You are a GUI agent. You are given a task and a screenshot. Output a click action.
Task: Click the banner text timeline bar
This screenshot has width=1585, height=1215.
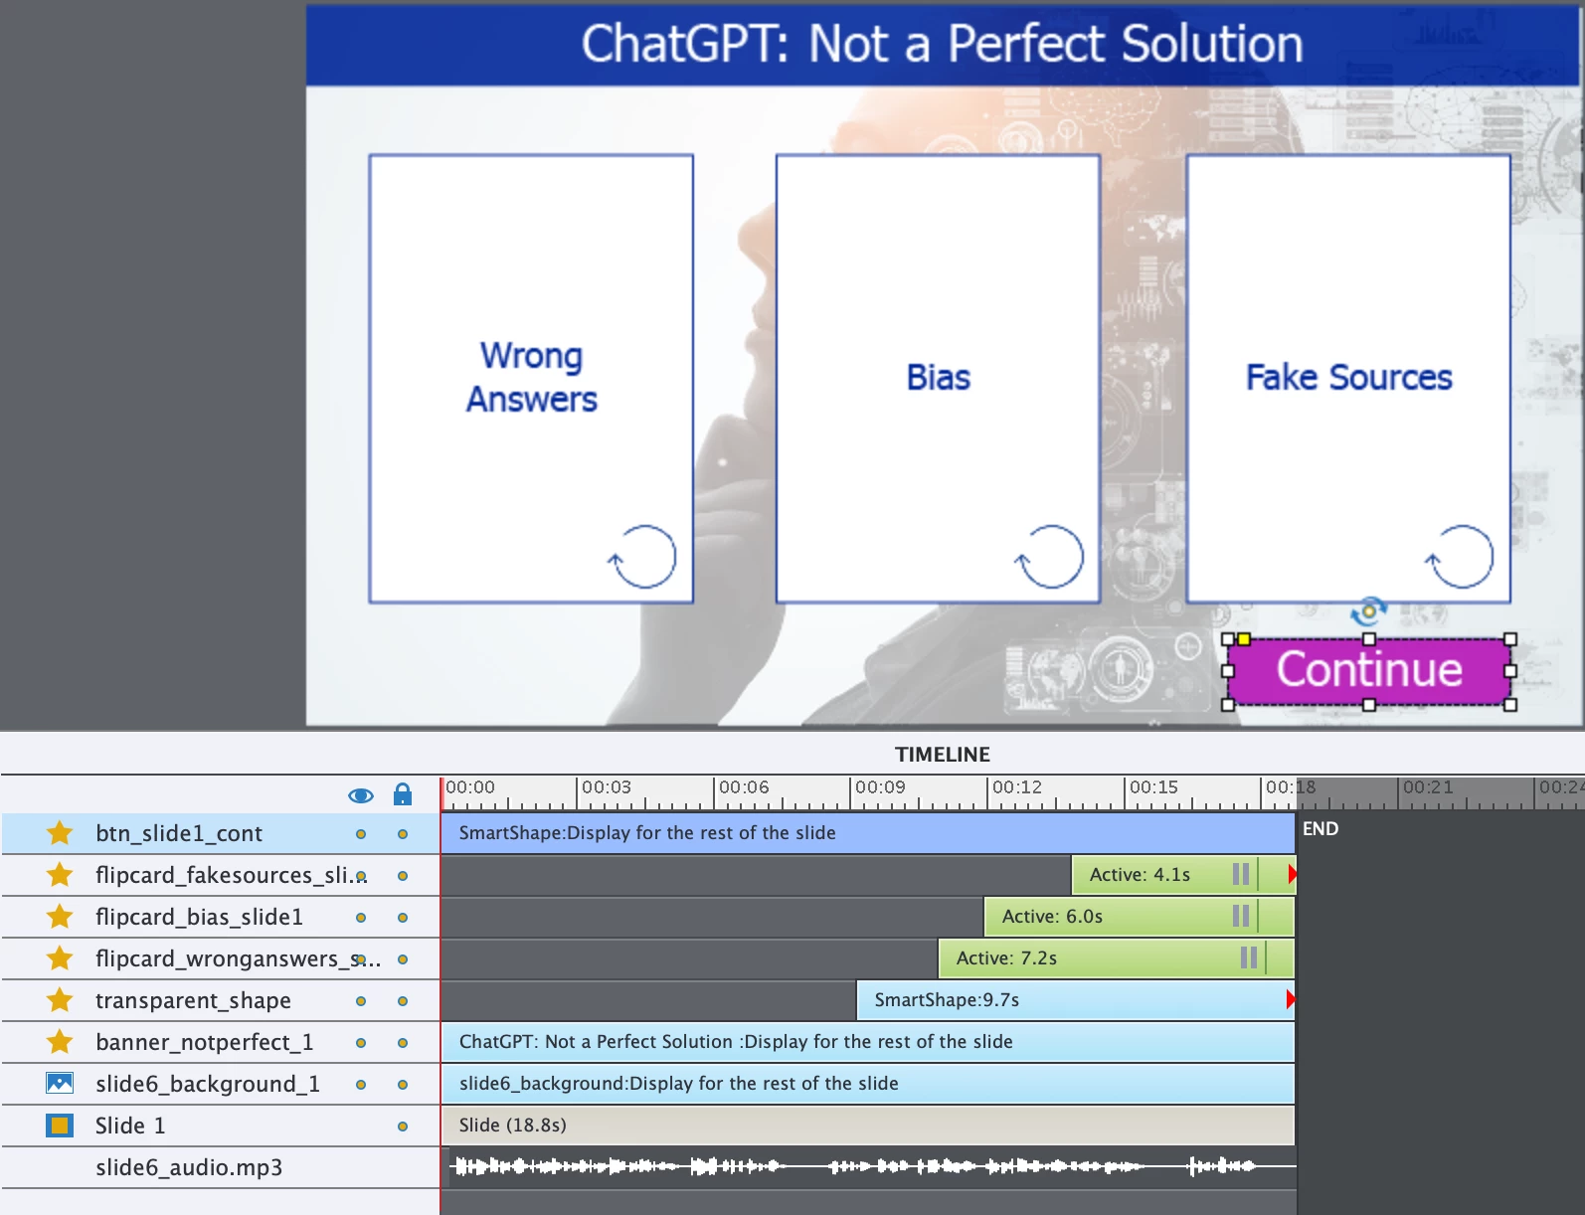pos(867,1042)
